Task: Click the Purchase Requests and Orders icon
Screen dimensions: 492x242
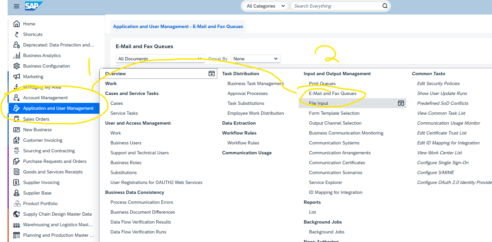Action: [x=17, y=161]
